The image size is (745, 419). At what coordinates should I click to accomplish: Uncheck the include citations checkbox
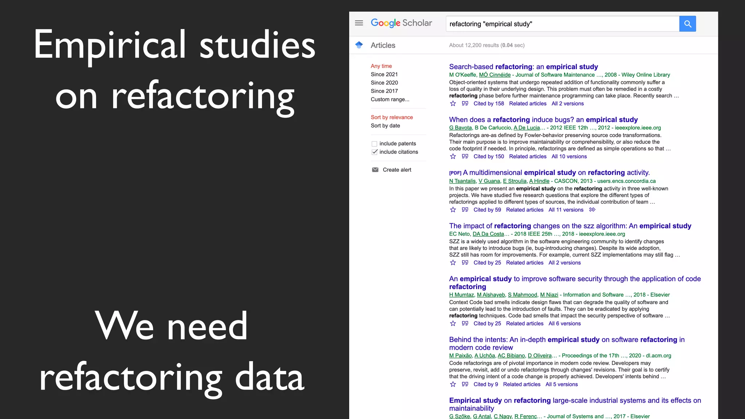click(x=374, y=152)
